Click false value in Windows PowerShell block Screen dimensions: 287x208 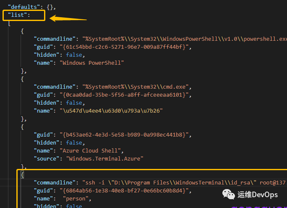(74, 55)
